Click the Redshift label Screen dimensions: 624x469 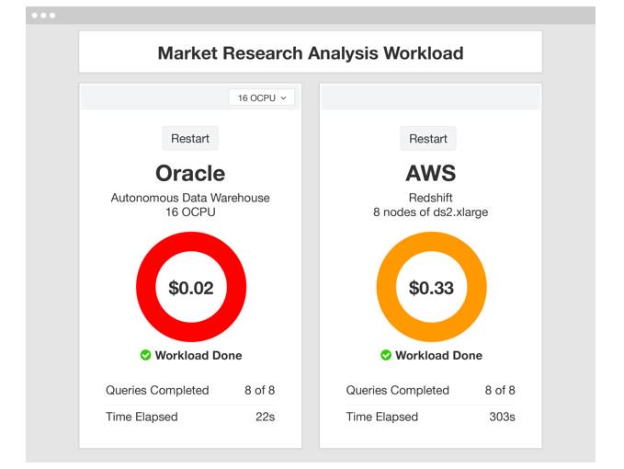click(431, 198)
